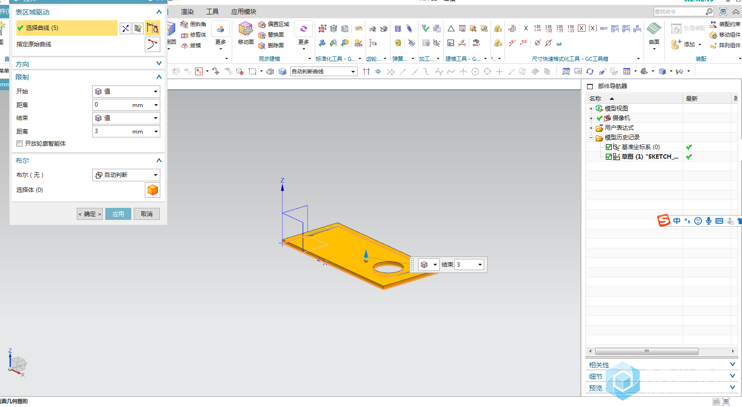The height and width of the screenshot is (407, 742).
Task: Sort by the 名称 column header
Action: (634, 98)
